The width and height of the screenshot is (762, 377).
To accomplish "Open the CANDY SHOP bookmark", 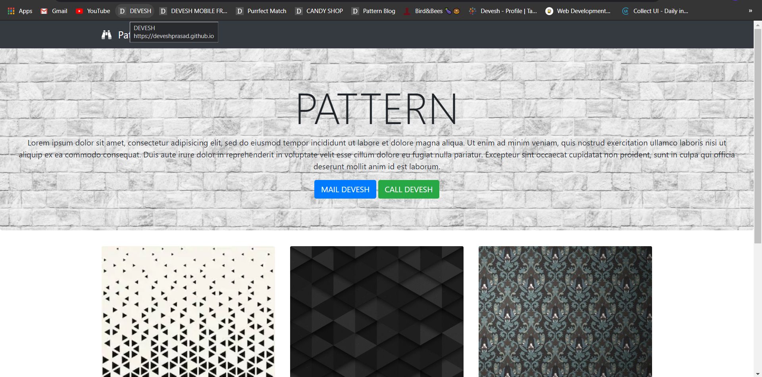I will click(319, 11).
